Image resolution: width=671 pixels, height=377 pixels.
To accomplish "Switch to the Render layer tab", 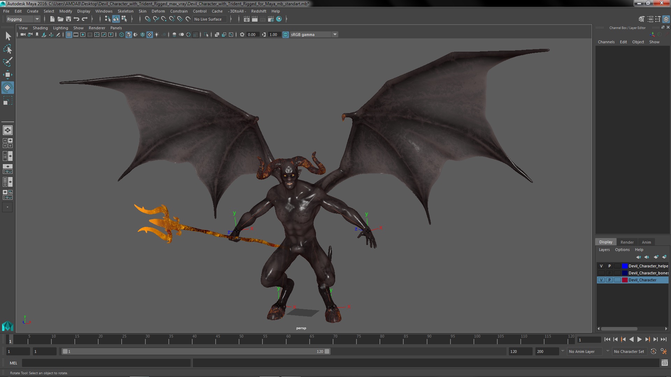I will pyautogui.click(x=627, y=242).
